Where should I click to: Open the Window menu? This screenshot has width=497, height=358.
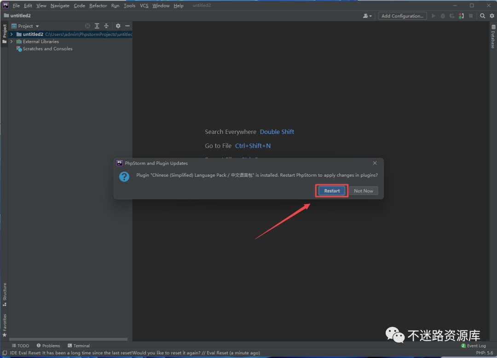(161, 6)
